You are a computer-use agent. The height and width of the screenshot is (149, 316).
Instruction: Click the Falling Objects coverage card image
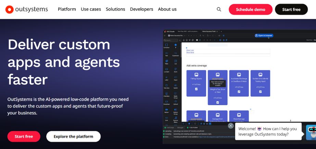tap(196, 75)
